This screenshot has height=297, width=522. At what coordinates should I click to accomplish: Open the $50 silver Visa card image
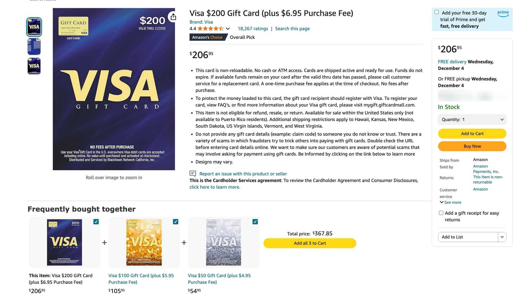[x=223, y=242]
